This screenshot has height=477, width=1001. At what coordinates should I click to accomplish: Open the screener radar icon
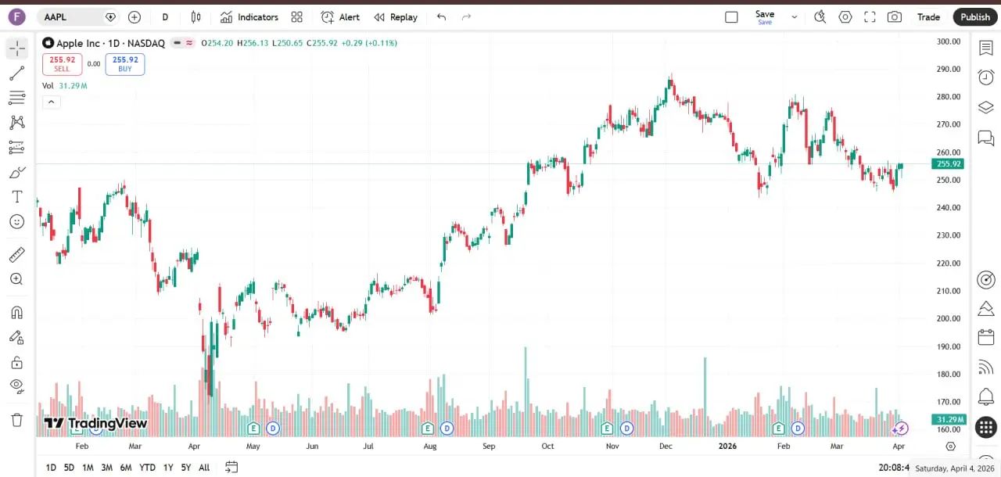(986, 279)
